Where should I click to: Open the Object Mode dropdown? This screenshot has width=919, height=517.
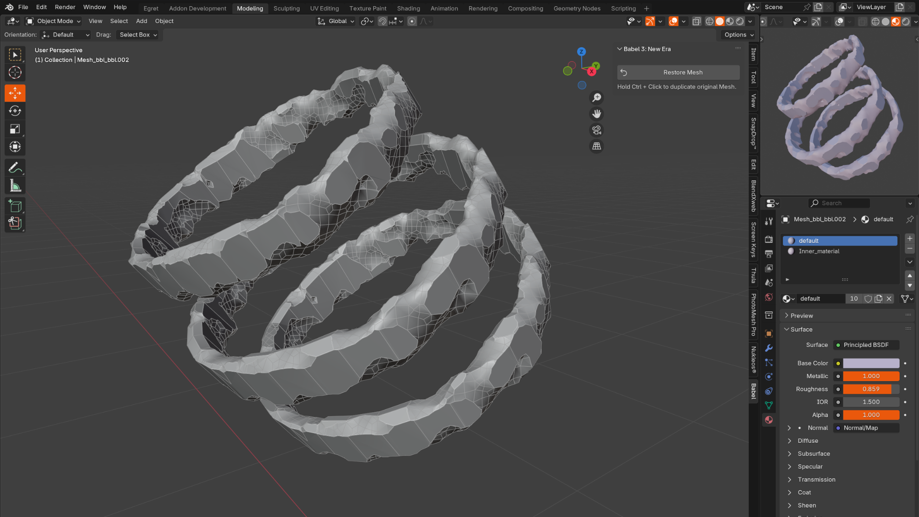tap(54, 21)
